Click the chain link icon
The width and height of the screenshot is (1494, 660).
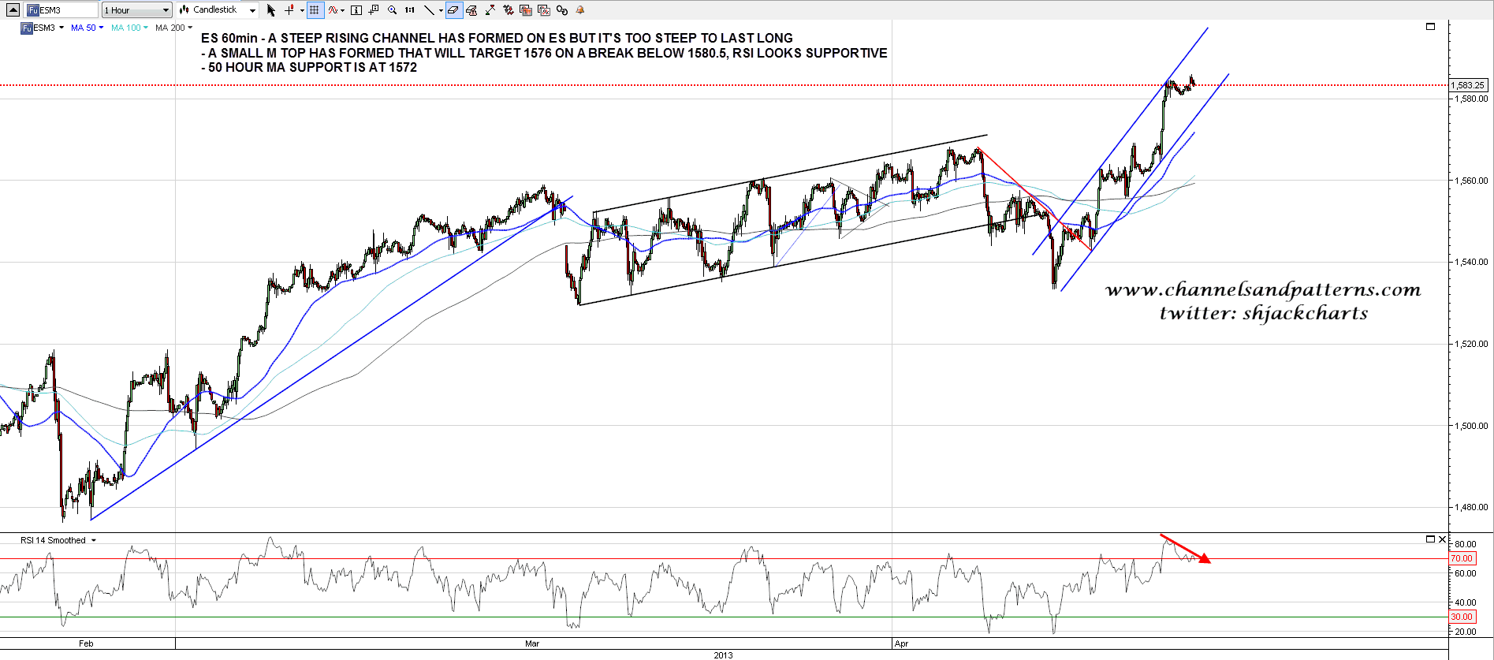[561, 10]
